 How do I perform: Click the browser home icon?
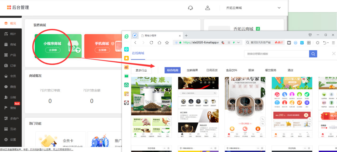click(x=159, y=43)
